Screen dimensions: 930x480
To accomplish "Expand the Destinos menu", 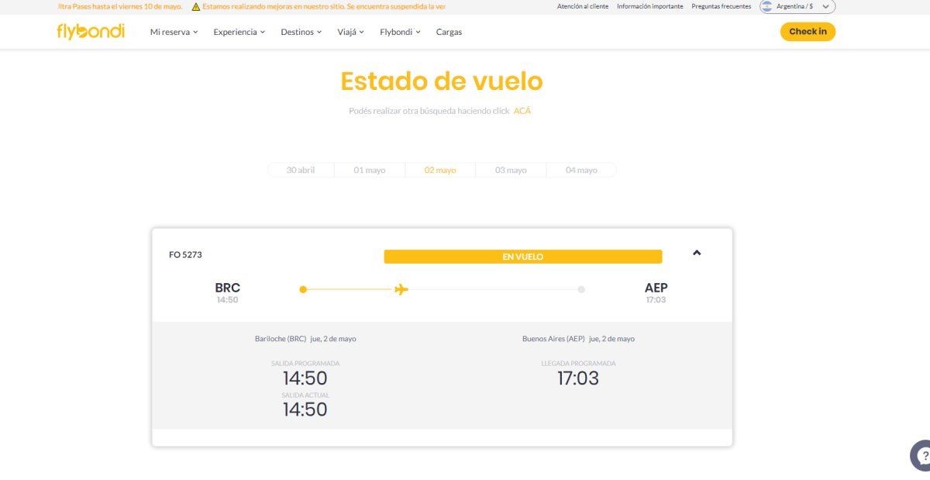I will click(x=301, y=32).
